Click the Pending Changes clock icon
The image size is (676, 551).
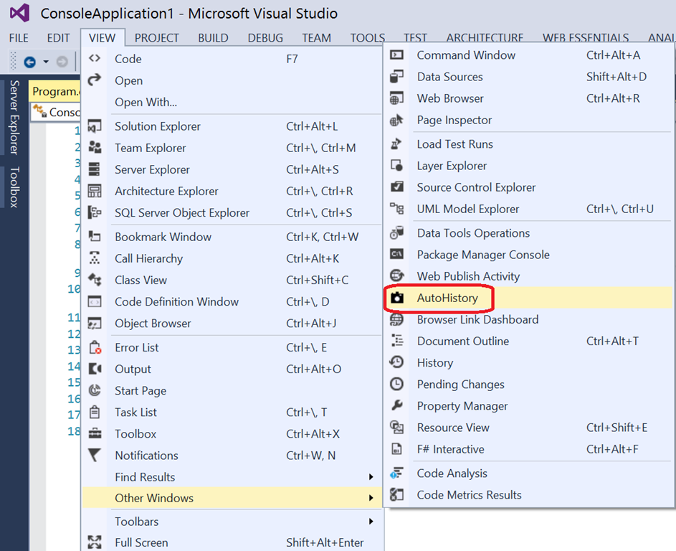point(396,384)
